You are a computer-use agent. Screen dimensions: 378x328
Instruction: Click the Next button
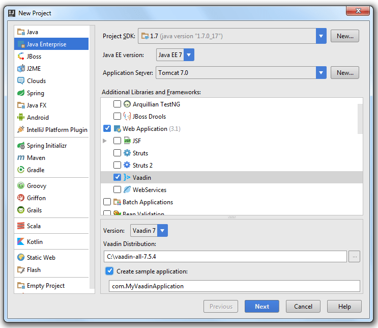[x=261, y=307]
